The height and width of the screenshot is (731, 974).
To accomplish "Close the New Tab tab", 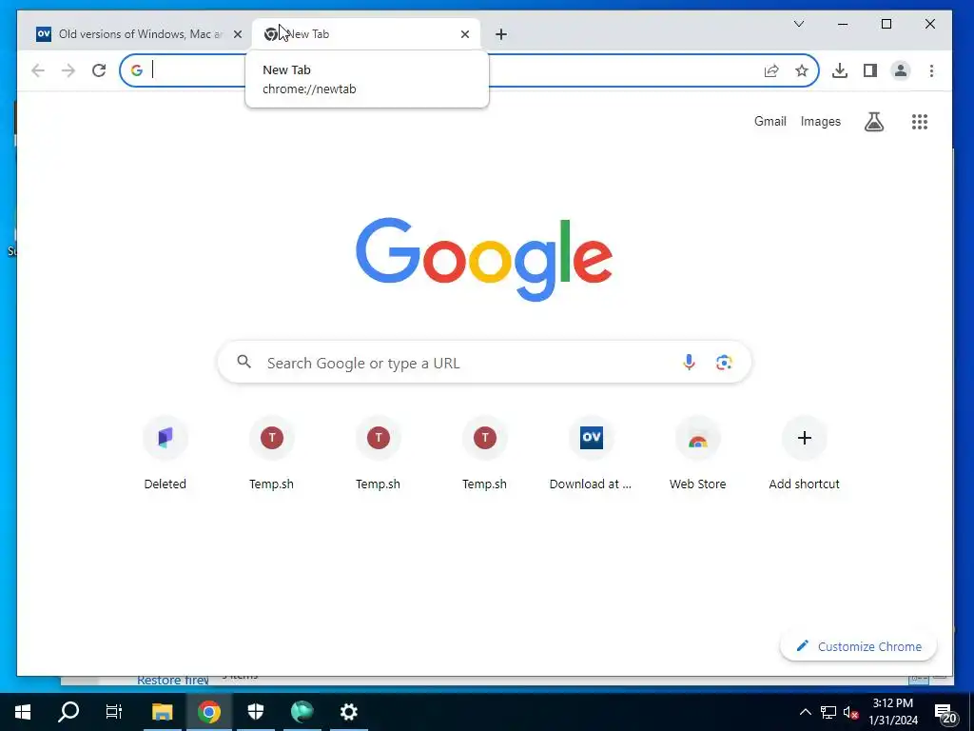I will [464, 34].
